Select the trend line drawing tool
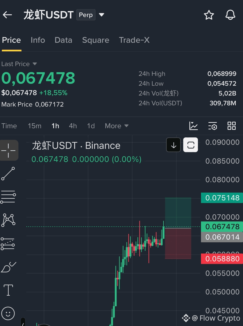The image size is (243, 326). (x=8, y=173)
